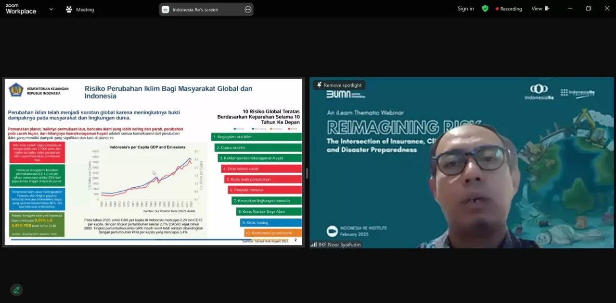Viewport: 616px width, 303px height.
Task: Click the '3. Kehilangan keanekaragaman hayati' bar
Action: point(260,158)
